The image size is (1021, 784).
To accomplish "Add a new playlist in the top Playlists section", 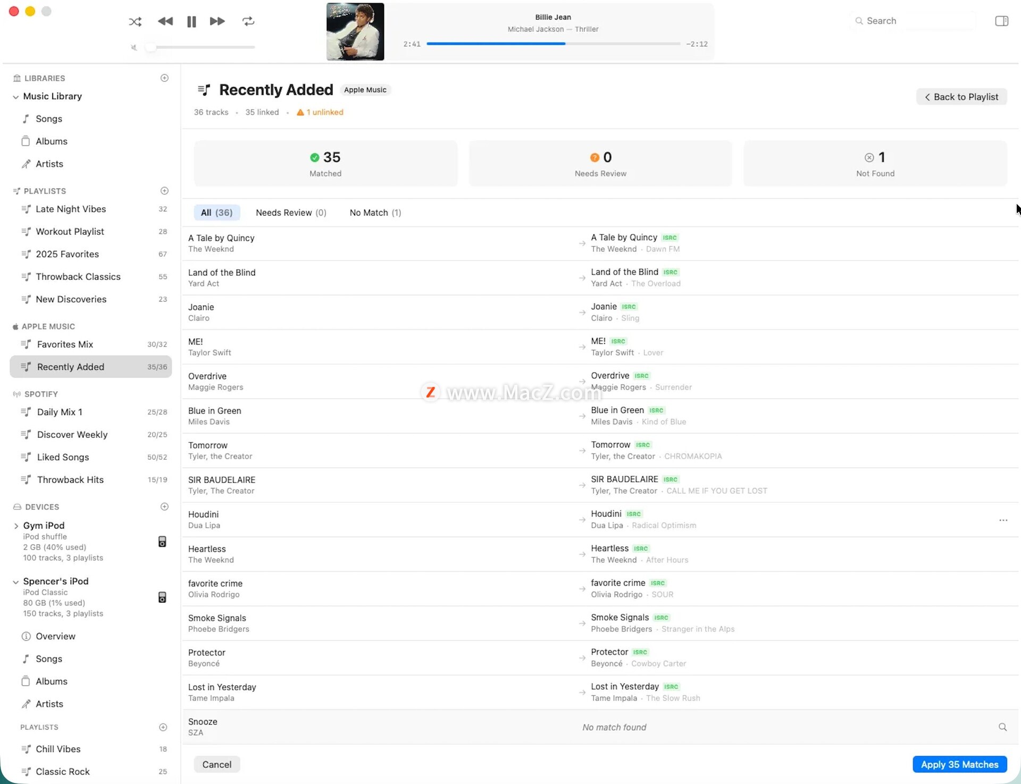I will [x=164, y=191].
